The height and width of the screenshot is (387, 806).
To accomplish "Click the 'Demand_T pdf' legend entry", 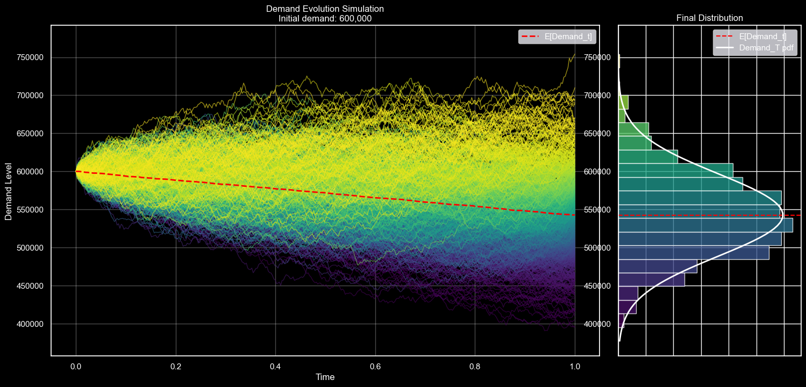I will point(766,48).
